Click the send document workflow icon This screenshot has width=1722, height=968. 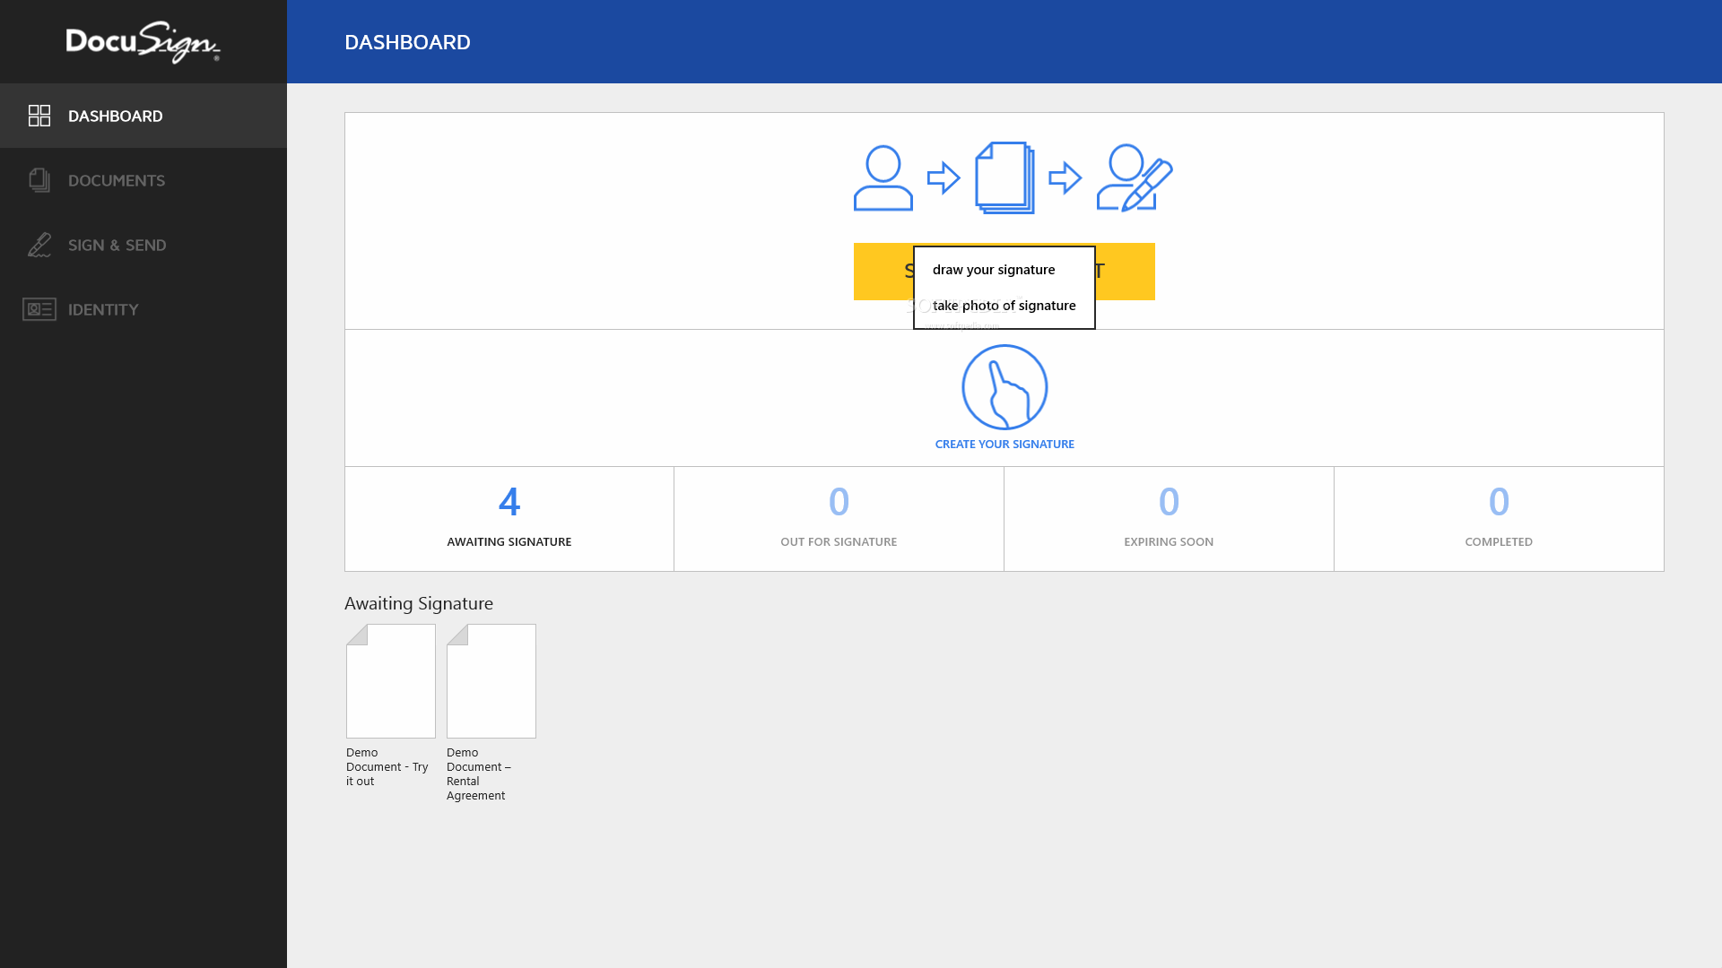tap(1004, 177)
